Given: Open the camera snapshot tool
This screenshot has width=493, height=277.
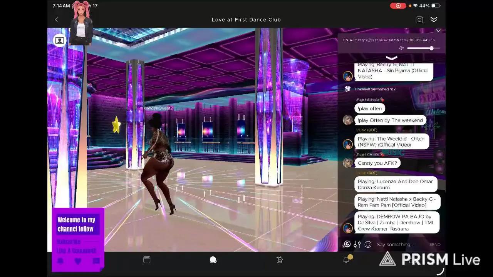Looking at the screenshot, I should coord(419,20).
